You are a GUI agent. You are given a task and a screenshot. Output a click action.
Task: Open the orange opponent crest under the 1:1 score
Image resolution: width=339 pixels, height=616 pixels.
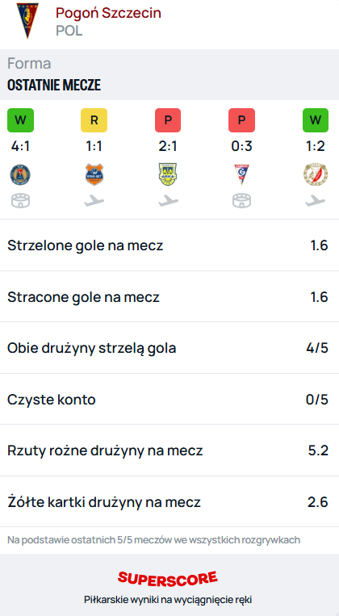click(x=94, y=175)
